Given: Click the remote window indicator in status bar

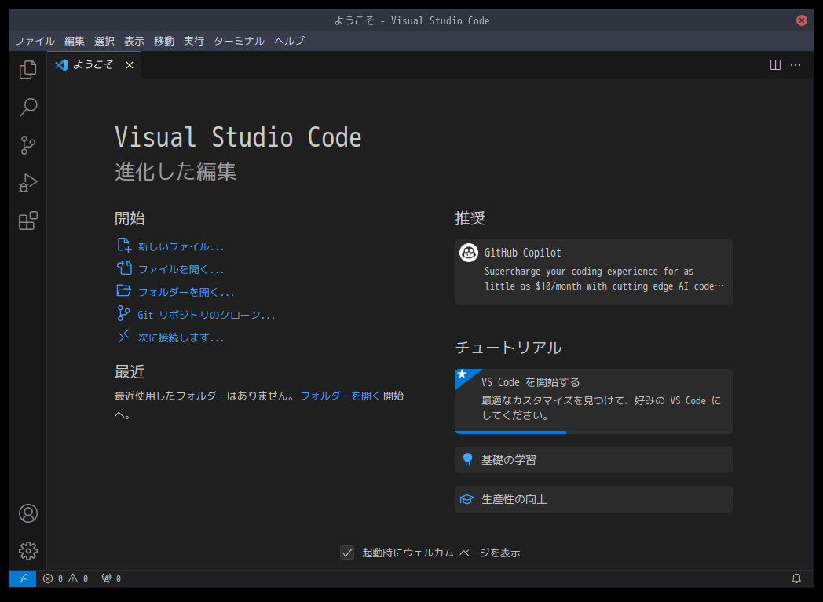Looking at the screenshot, I should [23, 578].
